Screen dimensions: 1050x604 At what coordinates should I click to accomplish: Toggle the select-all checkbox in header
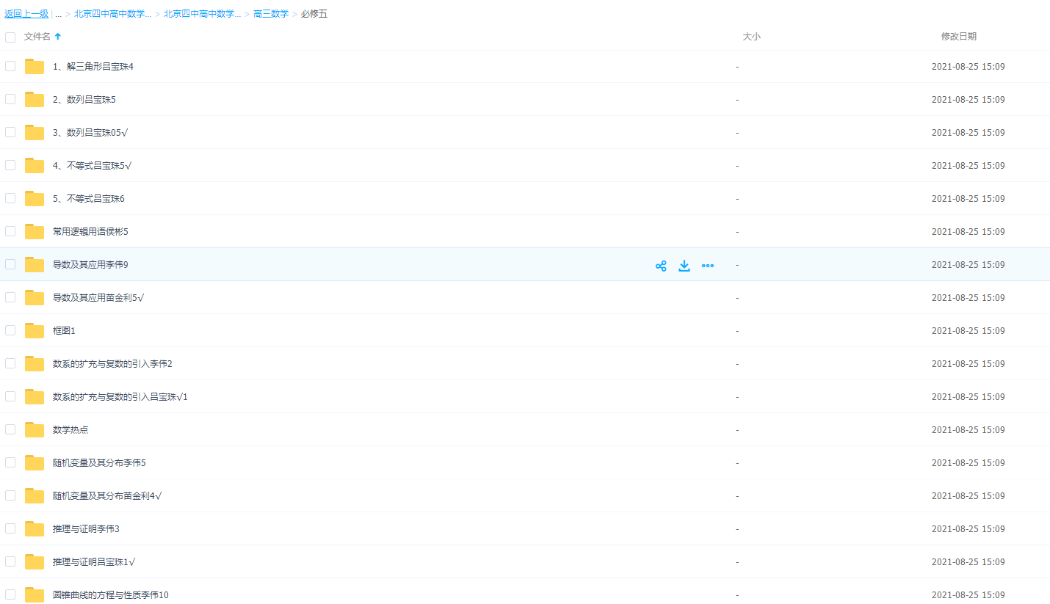click(x=10, y=37)
